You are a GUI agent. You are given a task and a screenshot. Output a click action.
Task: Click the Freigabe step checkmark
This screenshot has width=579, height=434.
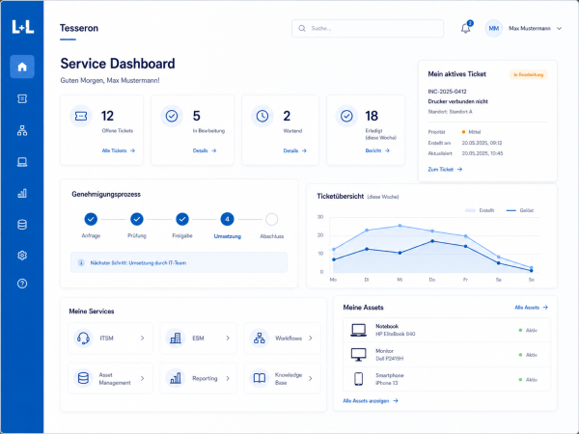[x=182, y=219]
